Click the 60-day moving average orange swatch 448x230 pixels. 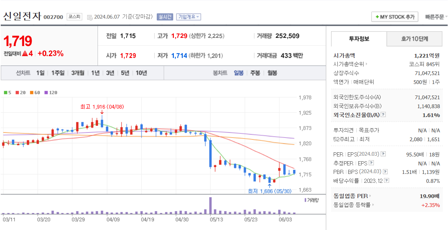click(x=32, y=93)
